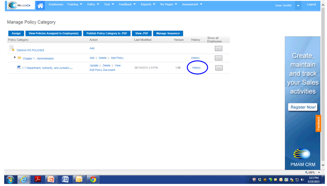Click the PMAM HCM logo

tap(20, 5)
